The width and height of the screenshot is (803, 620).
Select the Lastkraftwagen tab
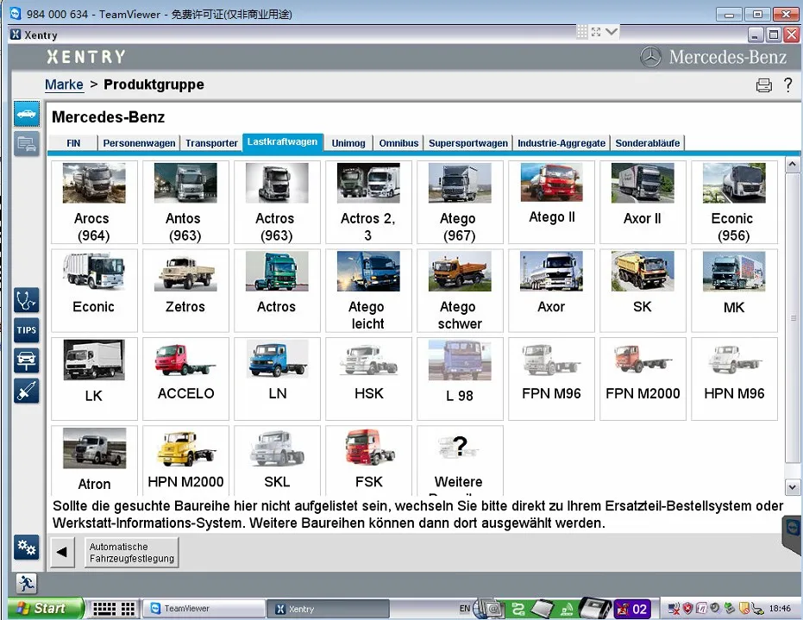click(x=283, y=141)
